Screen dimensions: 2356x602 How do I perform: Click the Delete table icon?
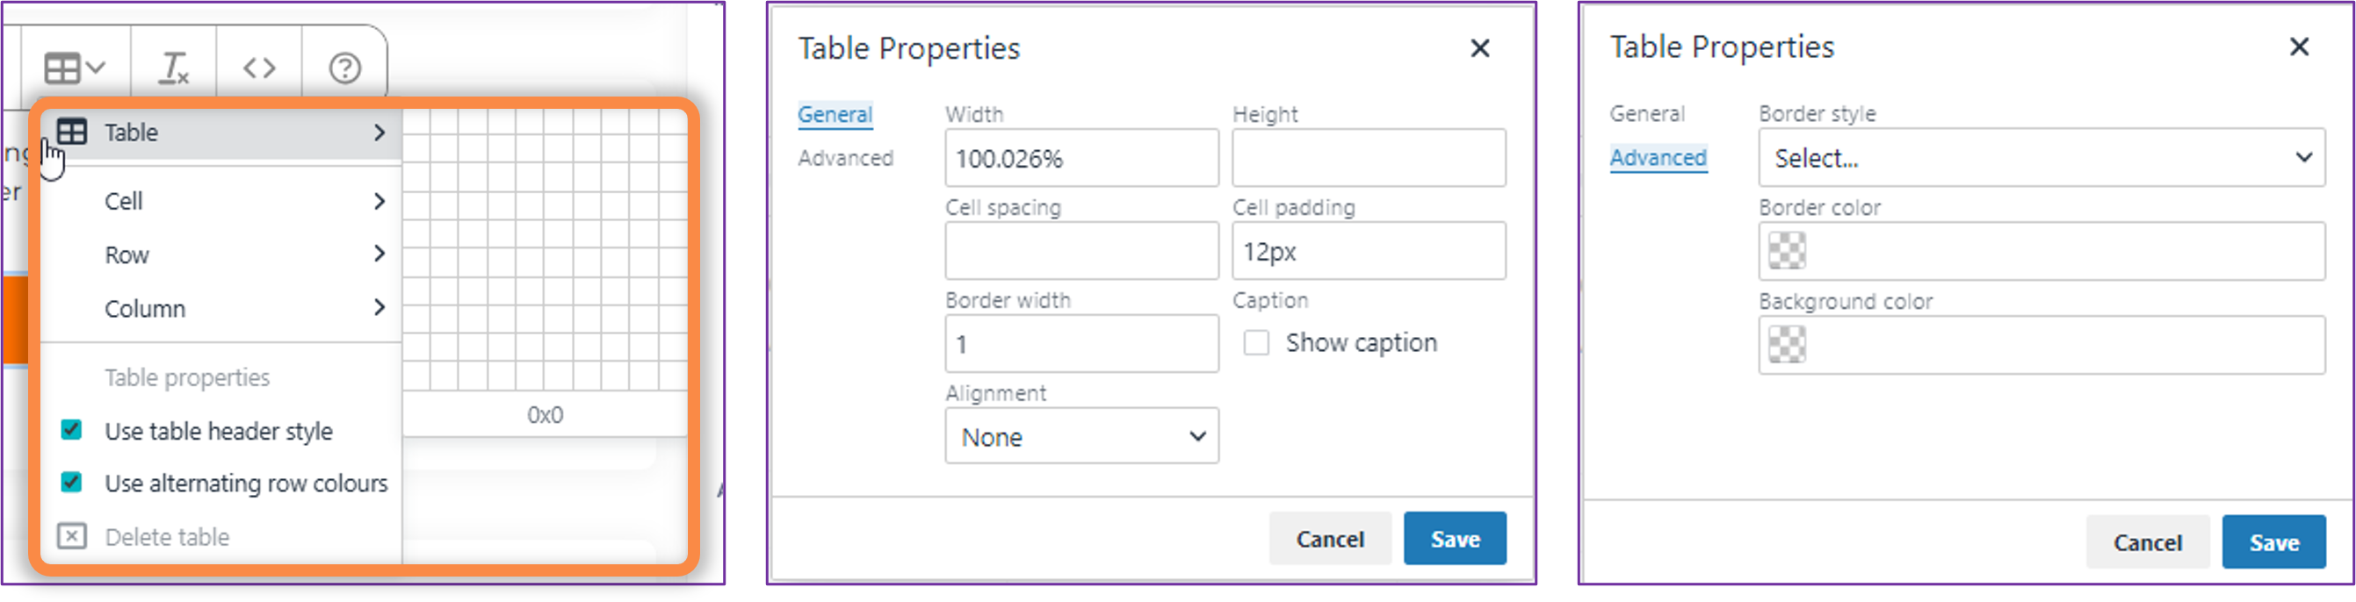point(71,535)
